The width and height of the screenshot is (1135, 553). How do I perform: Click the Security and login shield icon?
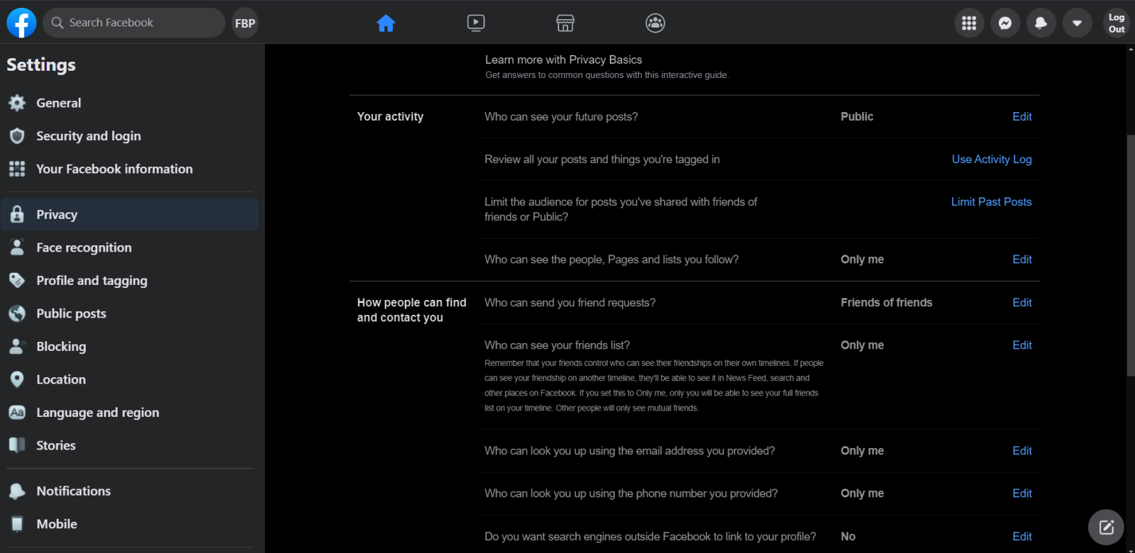coord(17,136)
